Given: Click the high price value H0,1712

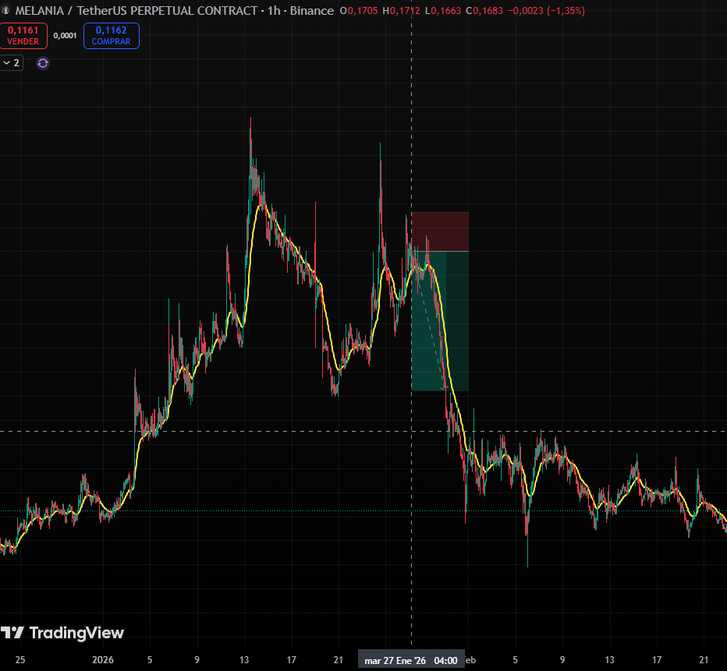Looking at the screenshot, I should (401, 10).
